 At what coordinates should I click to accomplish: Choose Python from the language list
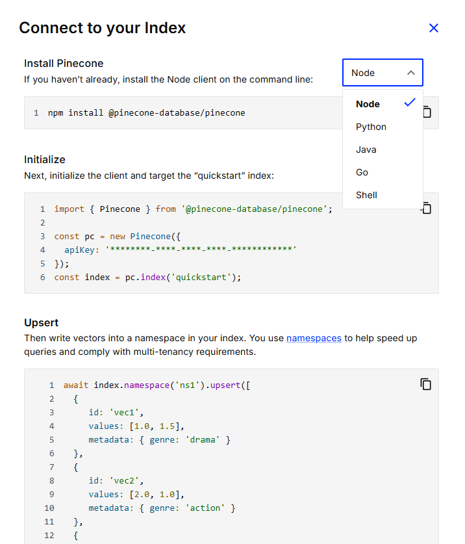383,127
